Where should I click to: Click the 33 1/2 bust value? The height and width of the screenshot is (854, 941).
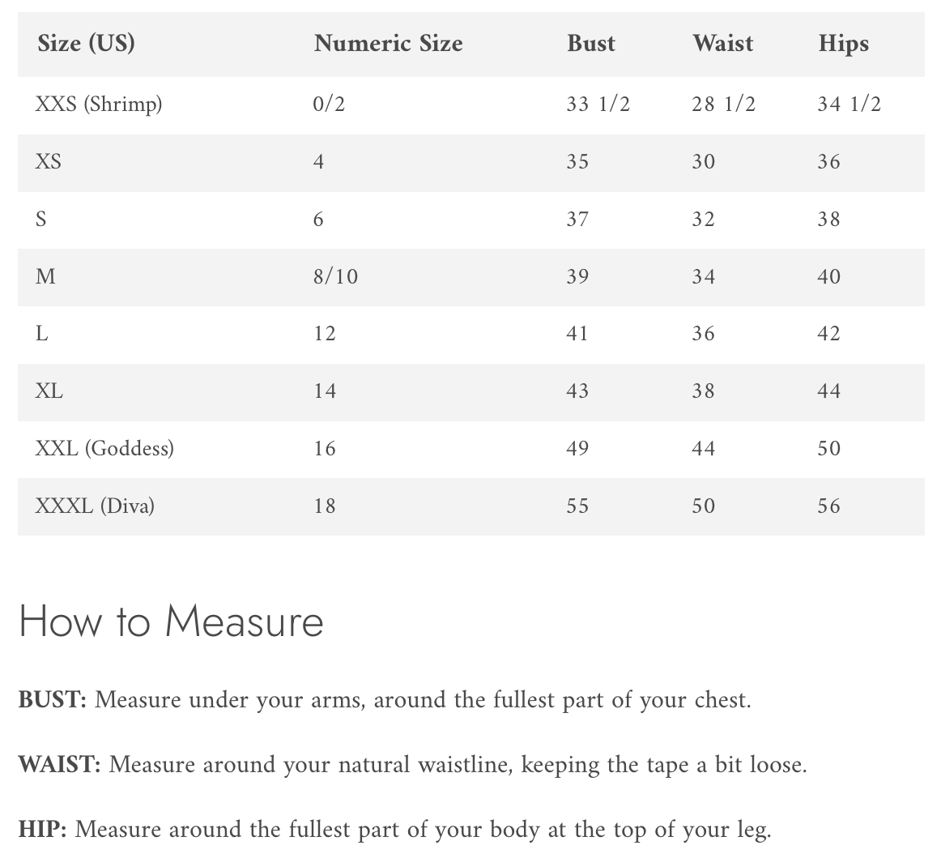coord(598,105)
